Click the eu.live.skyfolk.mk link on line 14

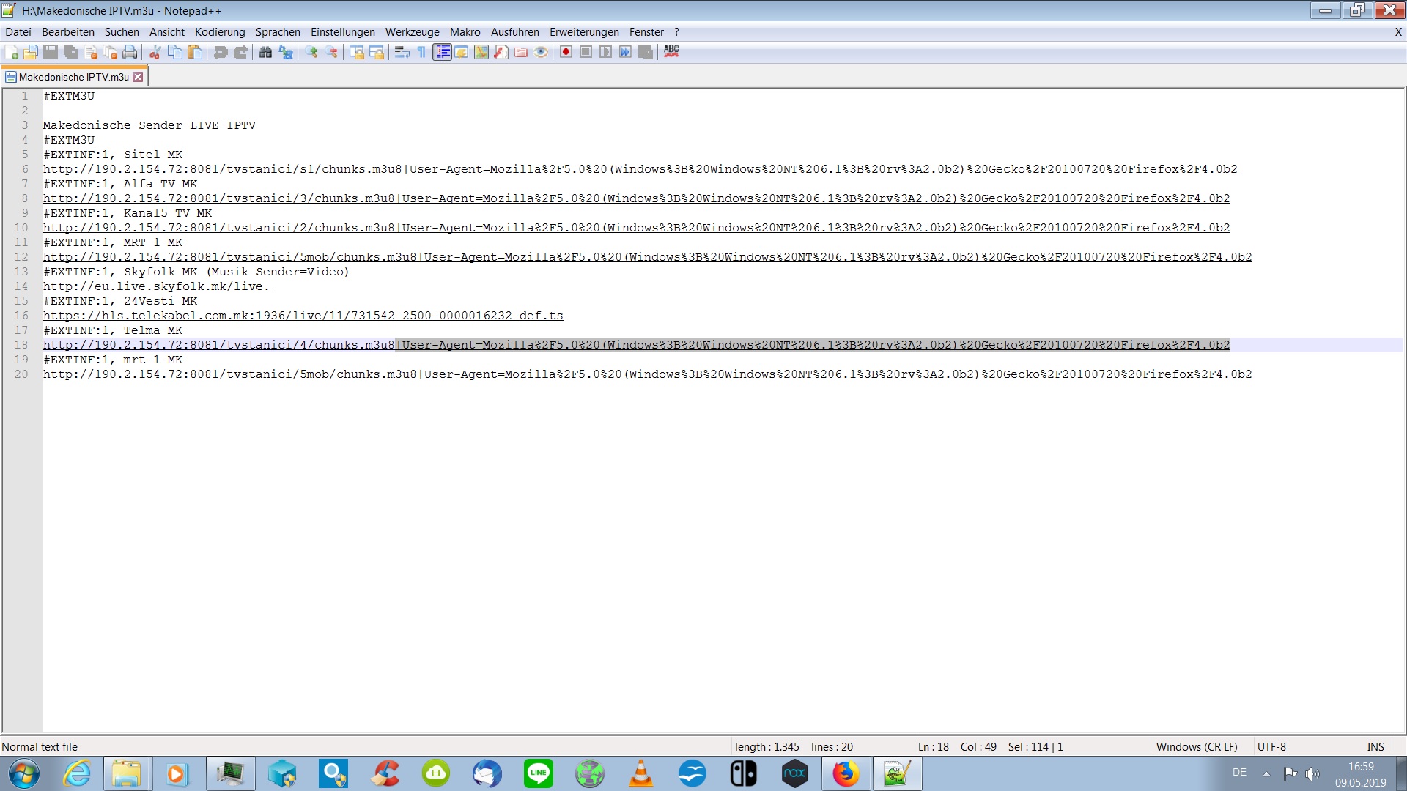tap(156, 286)
